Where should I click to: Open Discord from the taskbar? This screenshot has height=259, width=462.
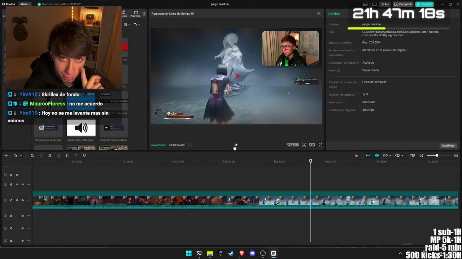(252, 253)
